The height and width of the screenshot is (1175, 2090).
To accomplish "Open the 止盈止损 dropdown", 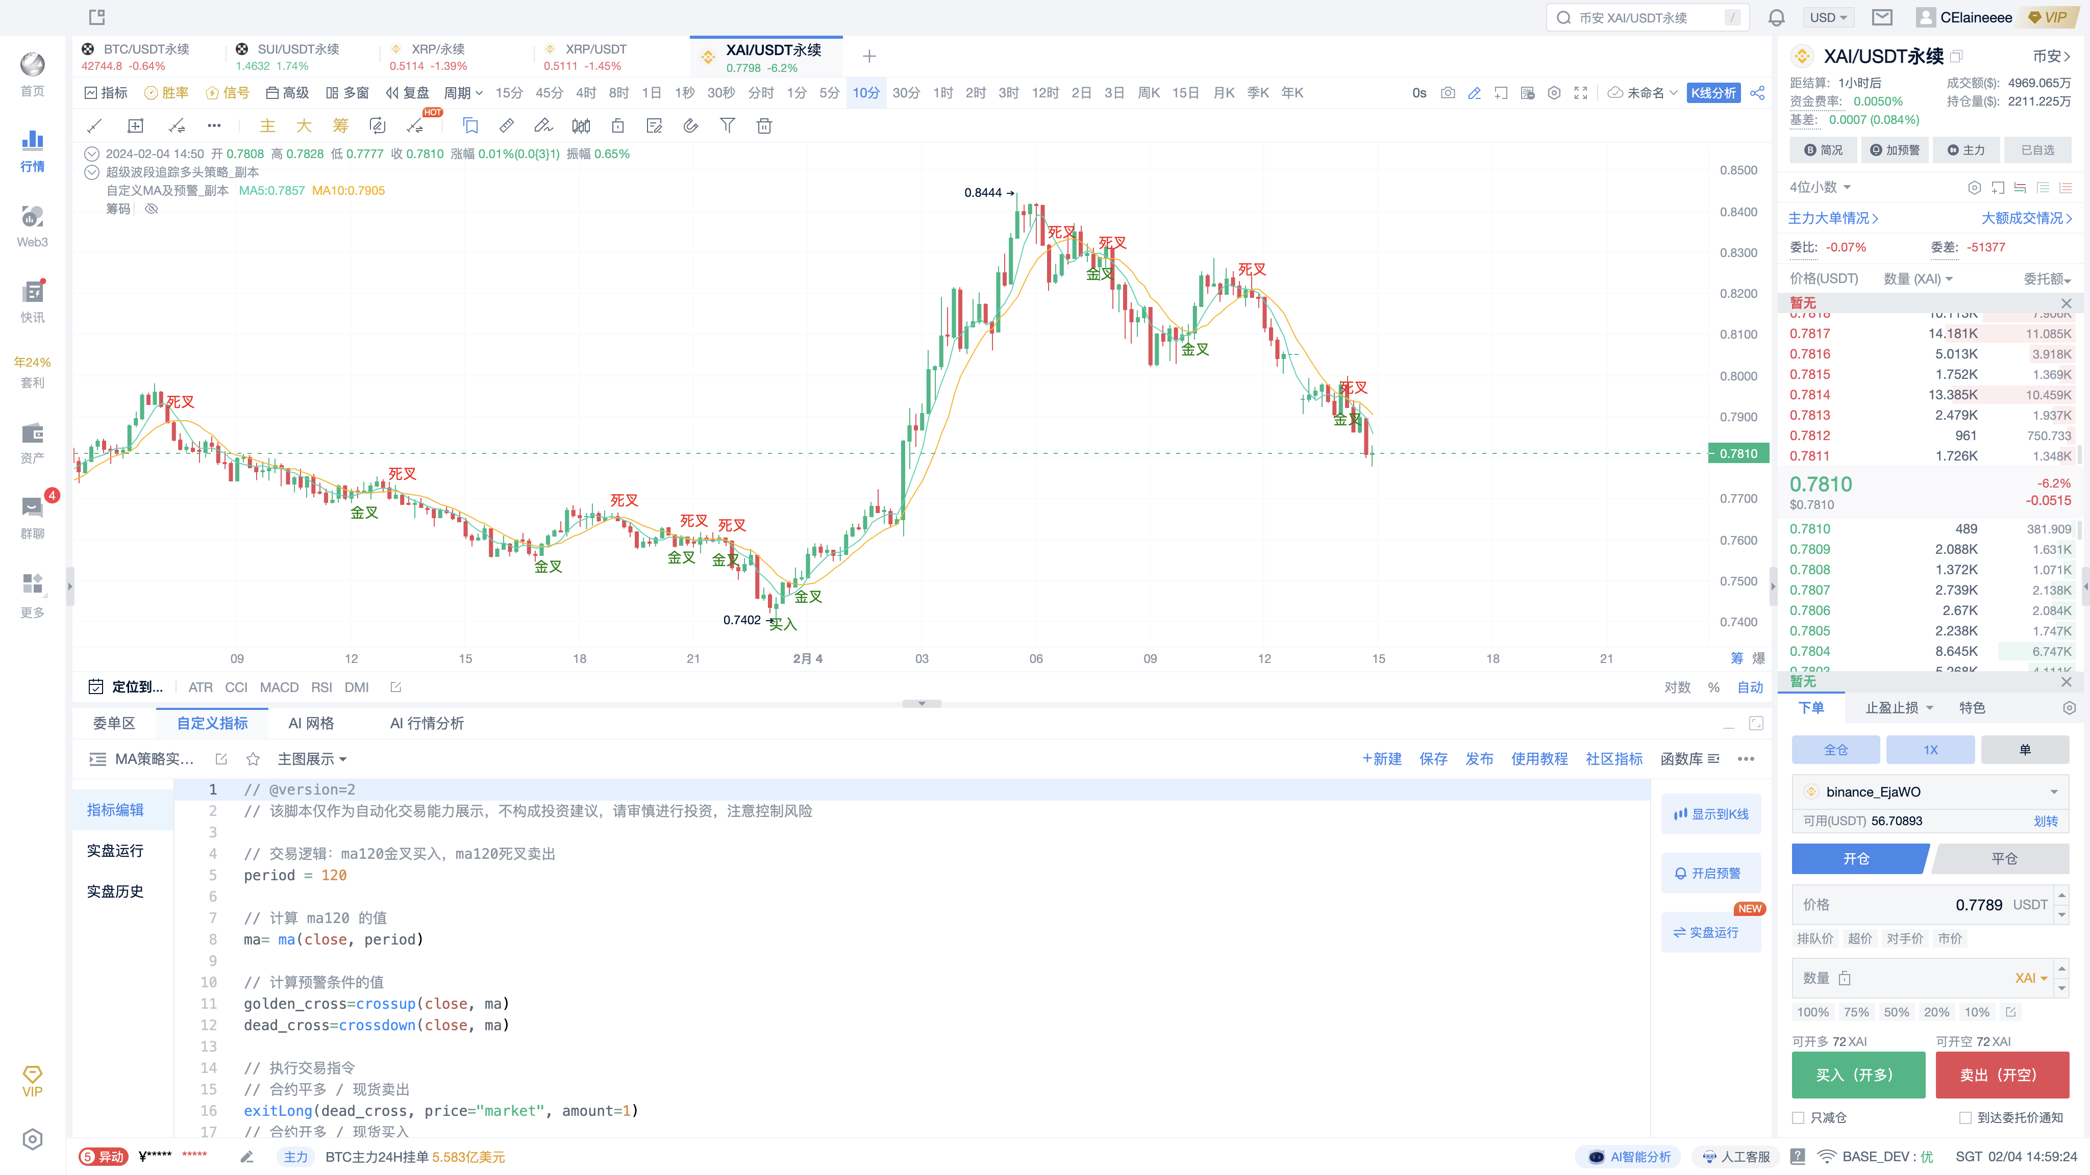I will click(1899, 708).
